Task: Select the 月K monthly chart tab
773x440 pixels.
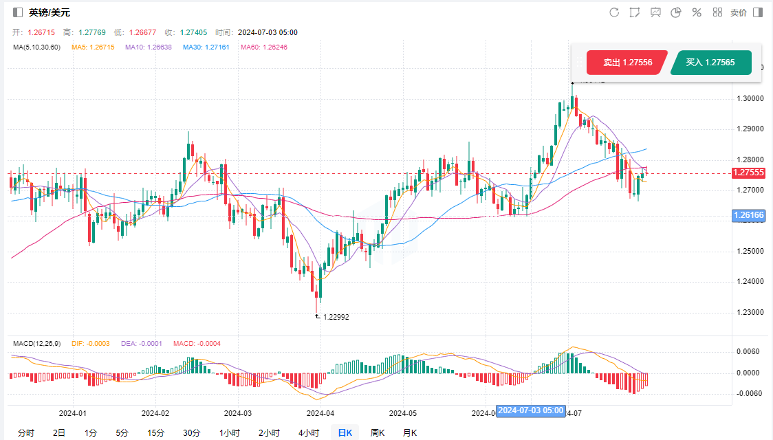Action: pyautogui.click(x=409, y=432)
